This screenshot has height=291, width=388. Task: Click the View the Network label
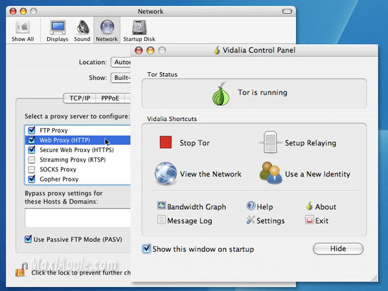pos(211,174)
